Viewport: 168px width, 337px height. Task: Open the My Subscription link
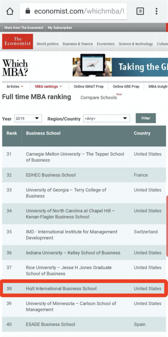[x=60, y=28]
